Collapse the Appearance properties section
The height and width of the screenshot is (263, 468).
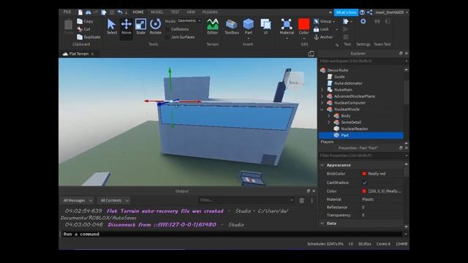[x=322, y=165]
